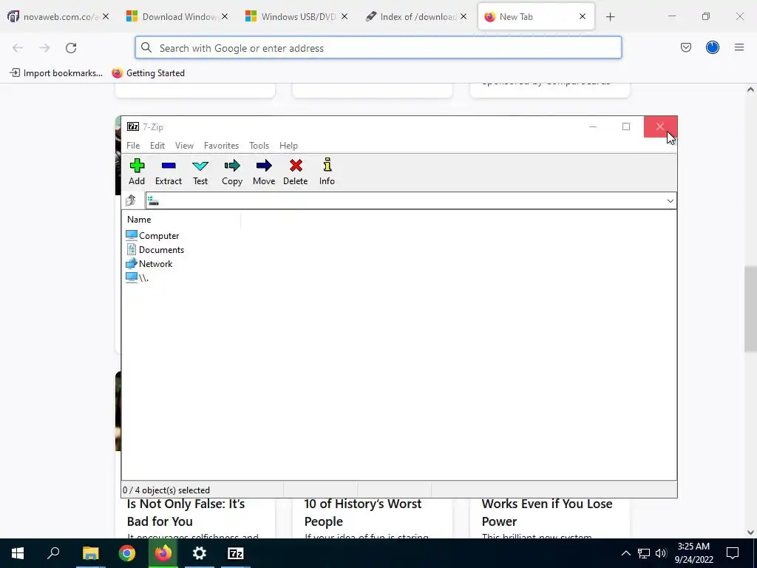Screen dimensions: 757x568
Task: Open the 7-Zip File menu
Action: click(133, 146)
